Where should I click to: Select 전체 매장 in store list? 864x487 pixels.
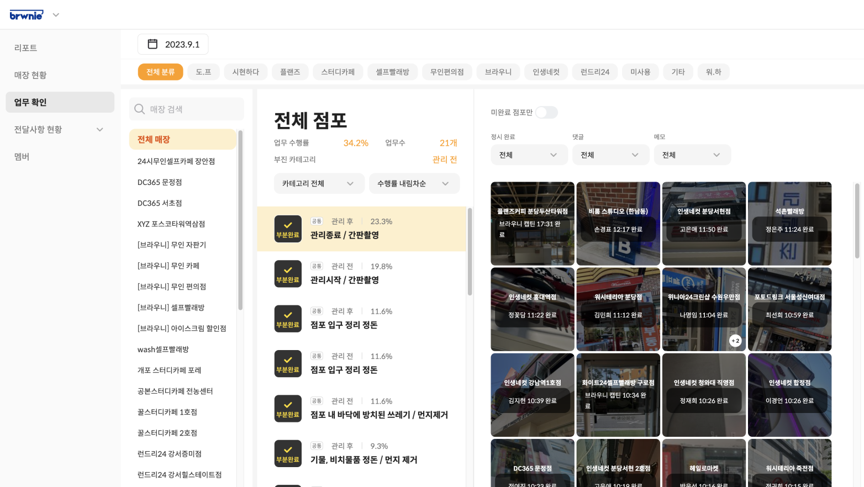[183, 140]
